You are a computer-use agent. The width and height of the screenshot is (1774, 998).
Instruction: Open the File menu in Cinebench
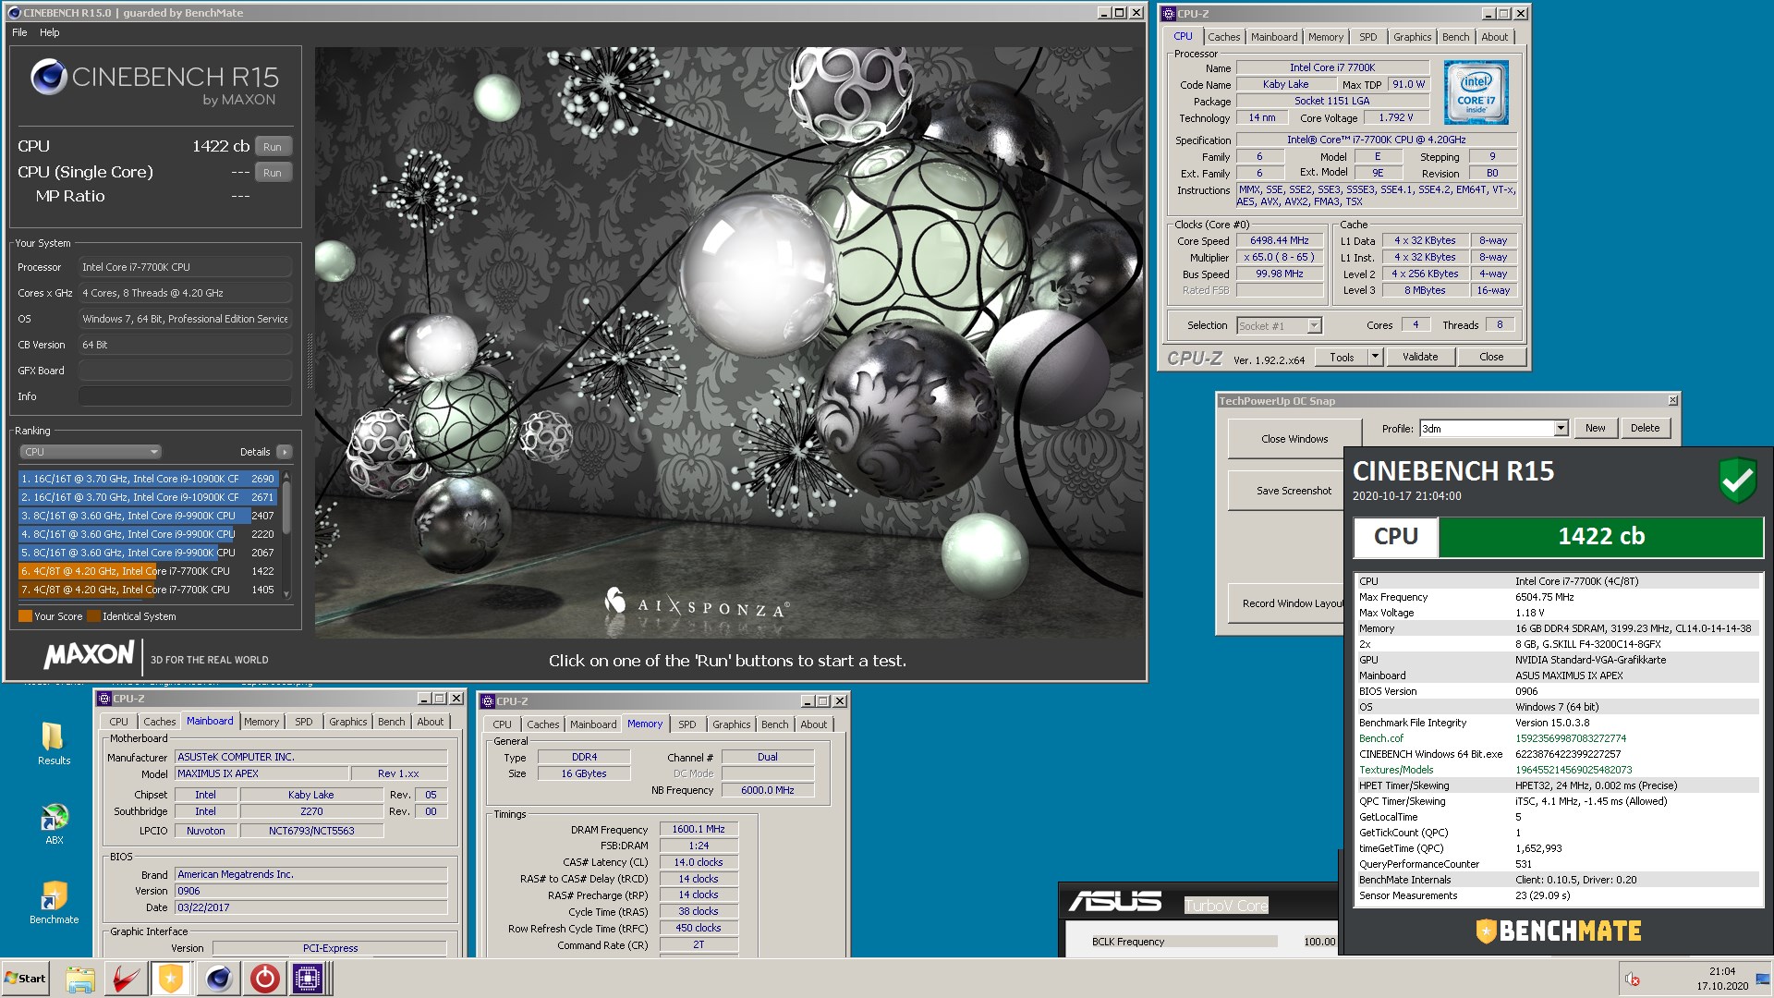pyautogui.click(x=19, y=32)
